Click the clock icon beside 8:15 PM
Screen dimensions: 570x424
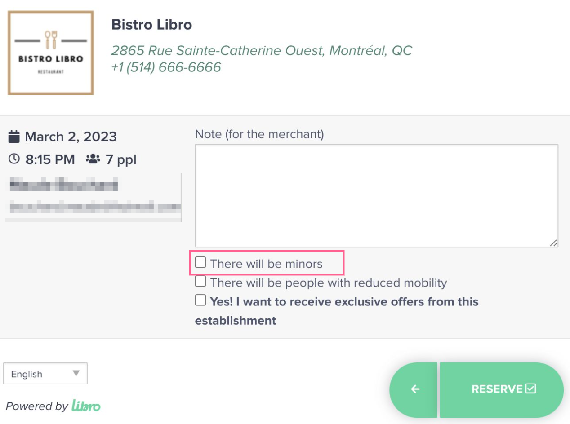14,159
